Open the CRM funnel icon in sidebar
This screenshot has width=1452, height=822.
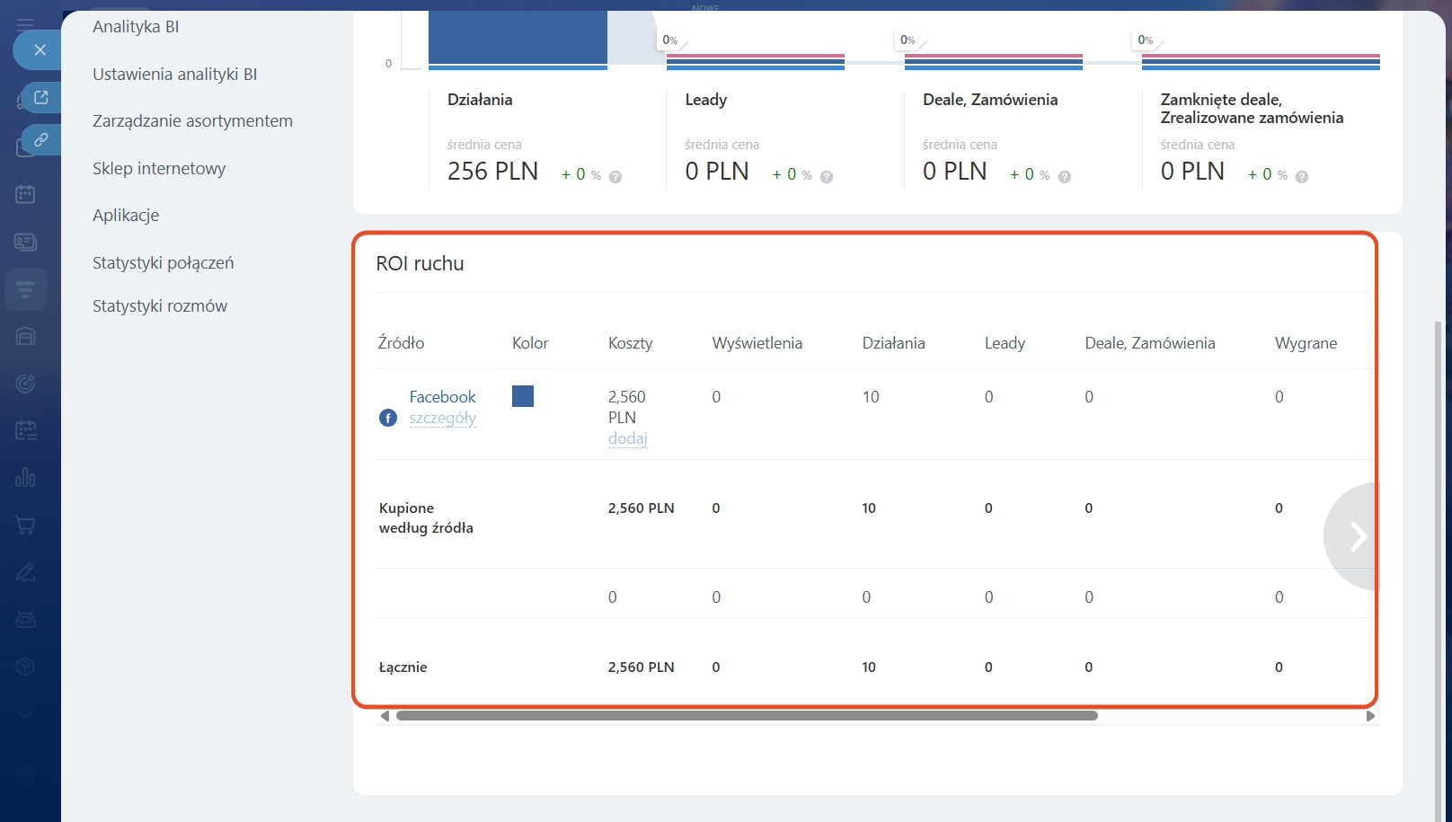tap(25, 289)
